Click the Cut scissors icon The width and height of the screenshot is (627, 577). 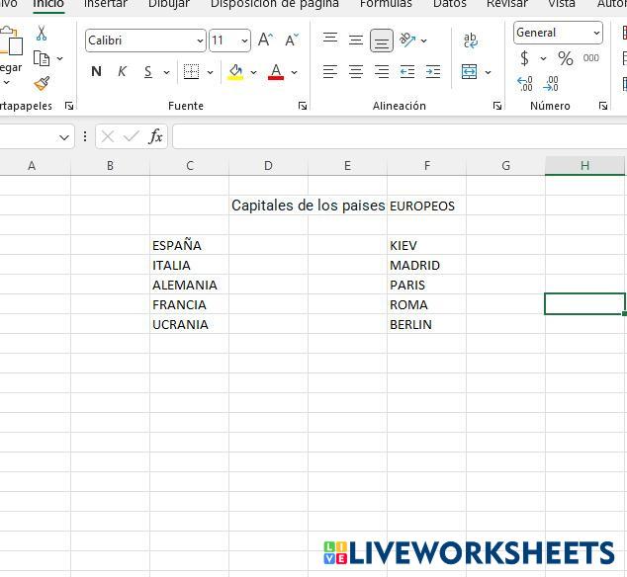pos(42,34)
